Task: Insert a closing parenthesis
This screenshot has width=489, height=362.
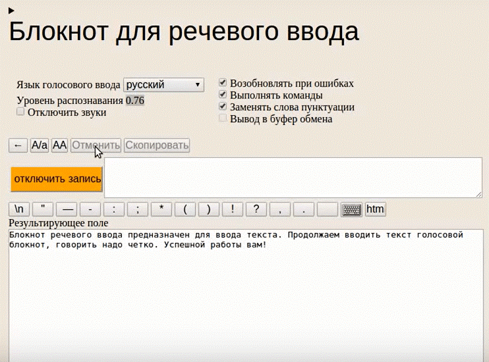Action: click(209, 209)
